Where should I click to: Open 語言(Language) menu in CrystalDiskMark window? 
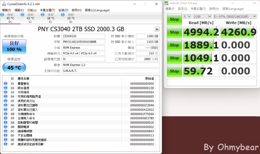tap(233, 9)
